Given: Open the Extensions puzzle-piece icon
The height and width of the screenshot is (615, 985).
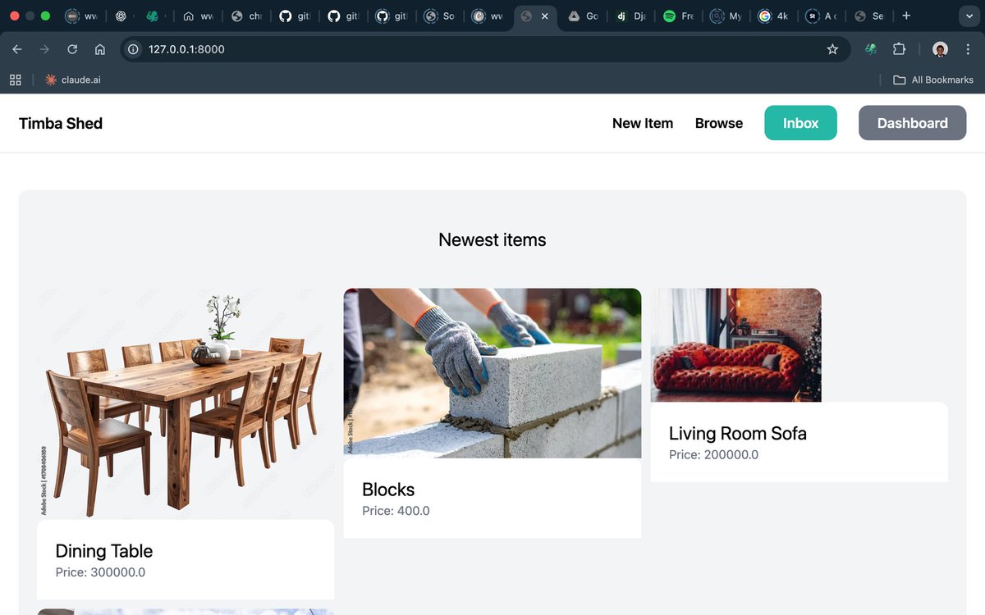Looking at the screenshot, I should tap(899, 49).
